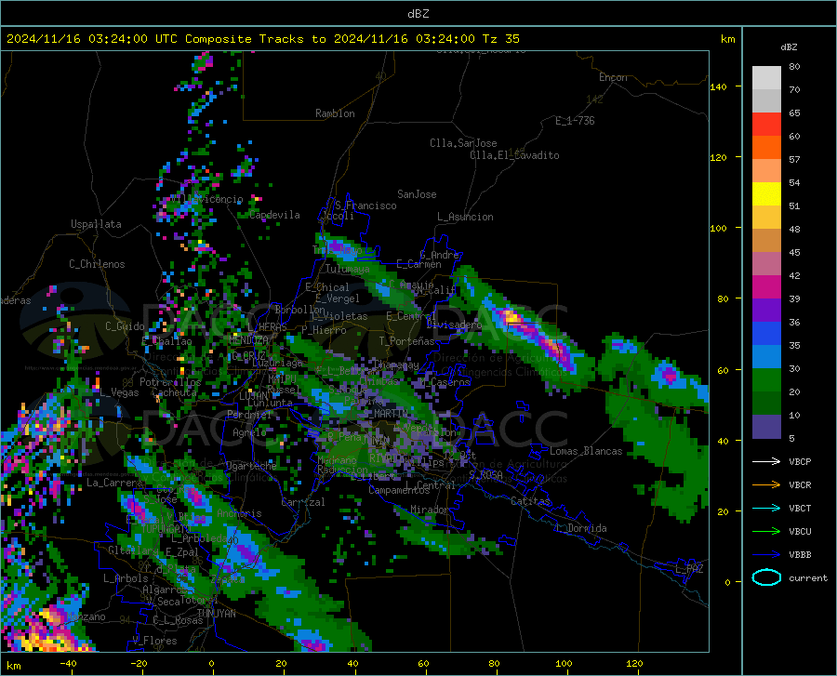
Task: Click the cyan VBCT arrow in legend
Action: (766, 508)
